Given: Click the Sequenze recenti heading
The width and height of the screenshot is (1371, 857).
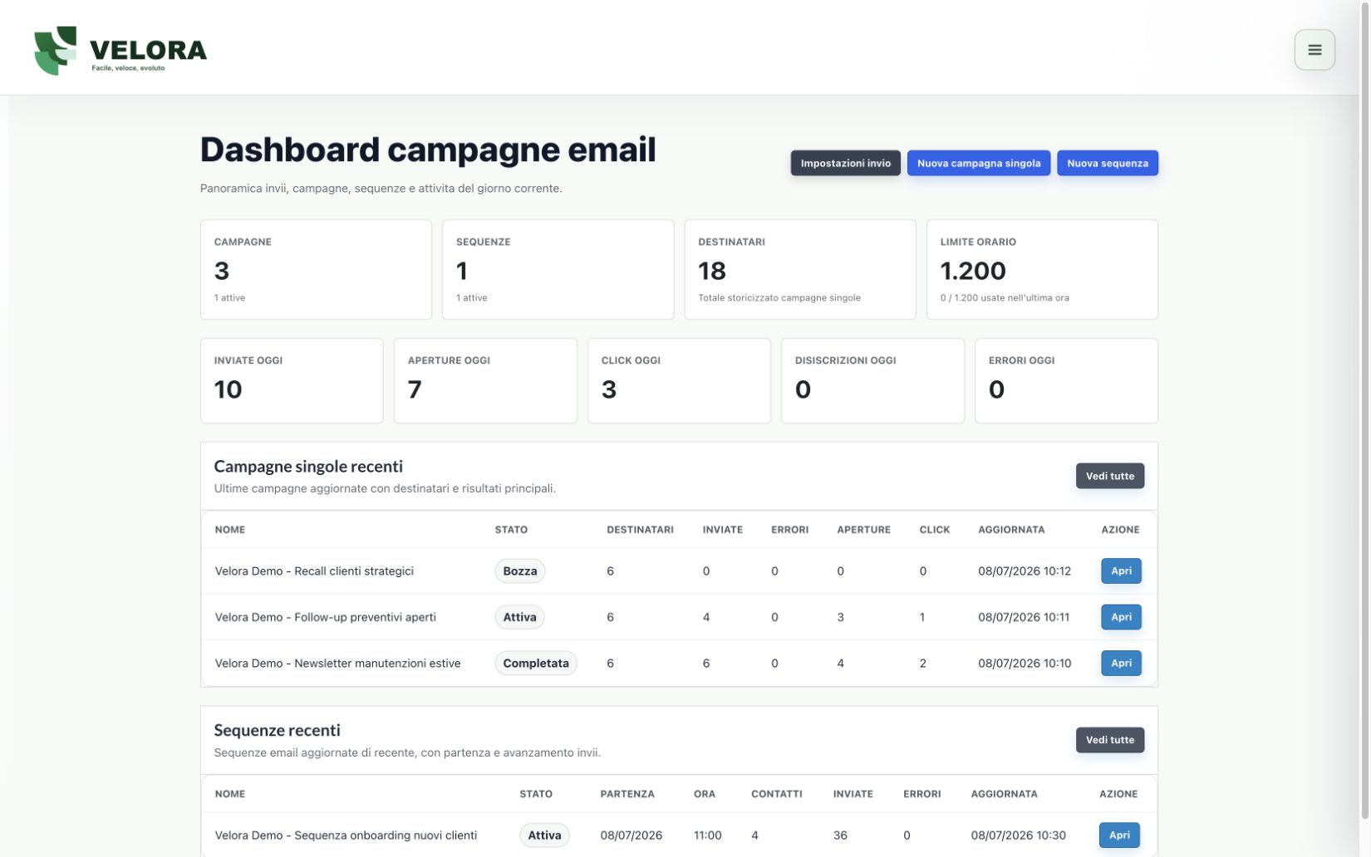Looking at the screenshot, I should pyautogui.click(x=277, y=730).
